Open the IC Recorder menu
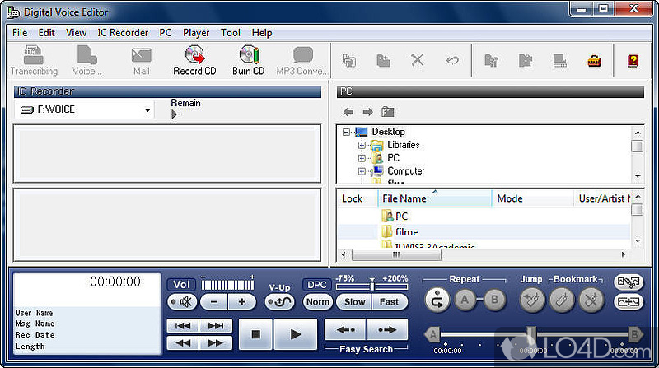This screenshot has height=368, width=659. tap(123, 33)
